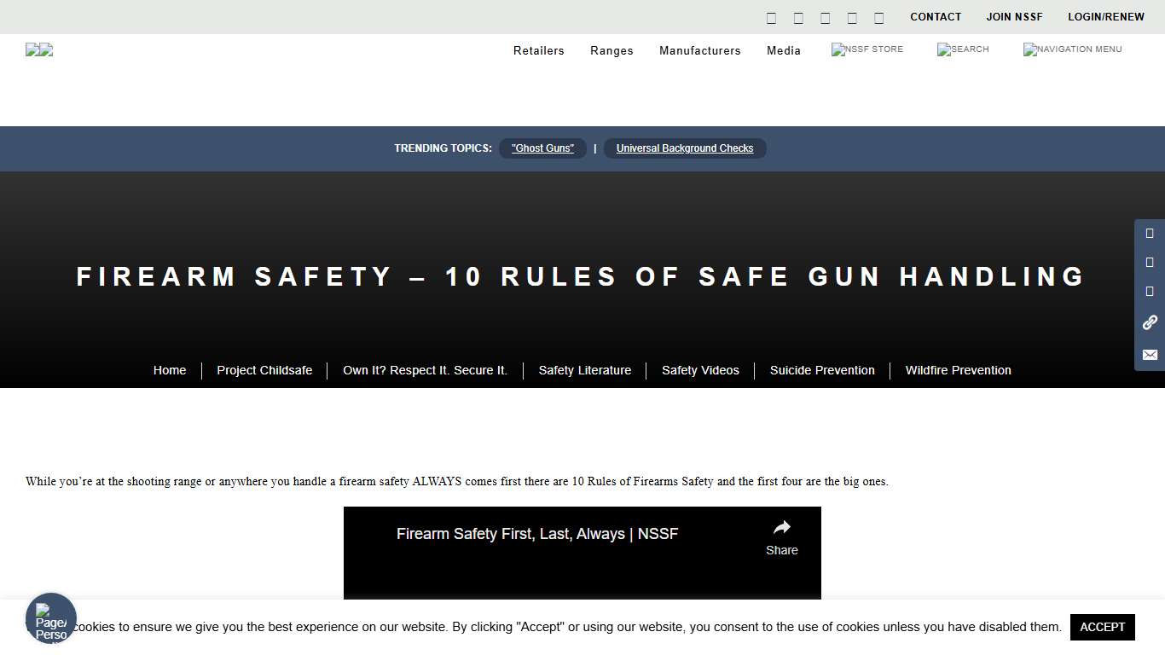The height and width of the screenshot is (655, 1165).
Task: Open the navigation menu
Action: (x=1072, y=49)
